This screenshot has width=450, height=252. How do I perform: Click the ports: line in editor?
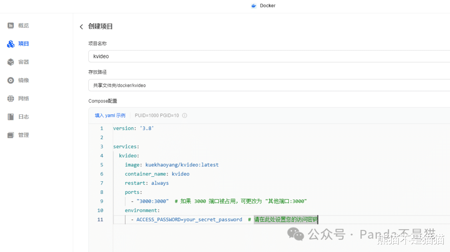pyautogui.click(x=133, y=192)
